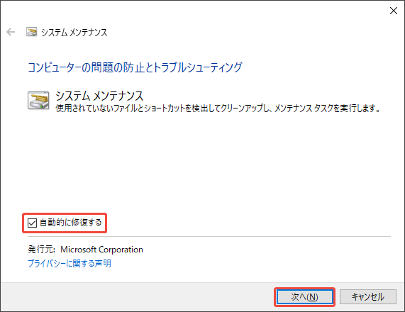The width and height of the screenshot is (405, 312).
Task: Click the large システム メンテナンス item title
Action: pos(99,96)
